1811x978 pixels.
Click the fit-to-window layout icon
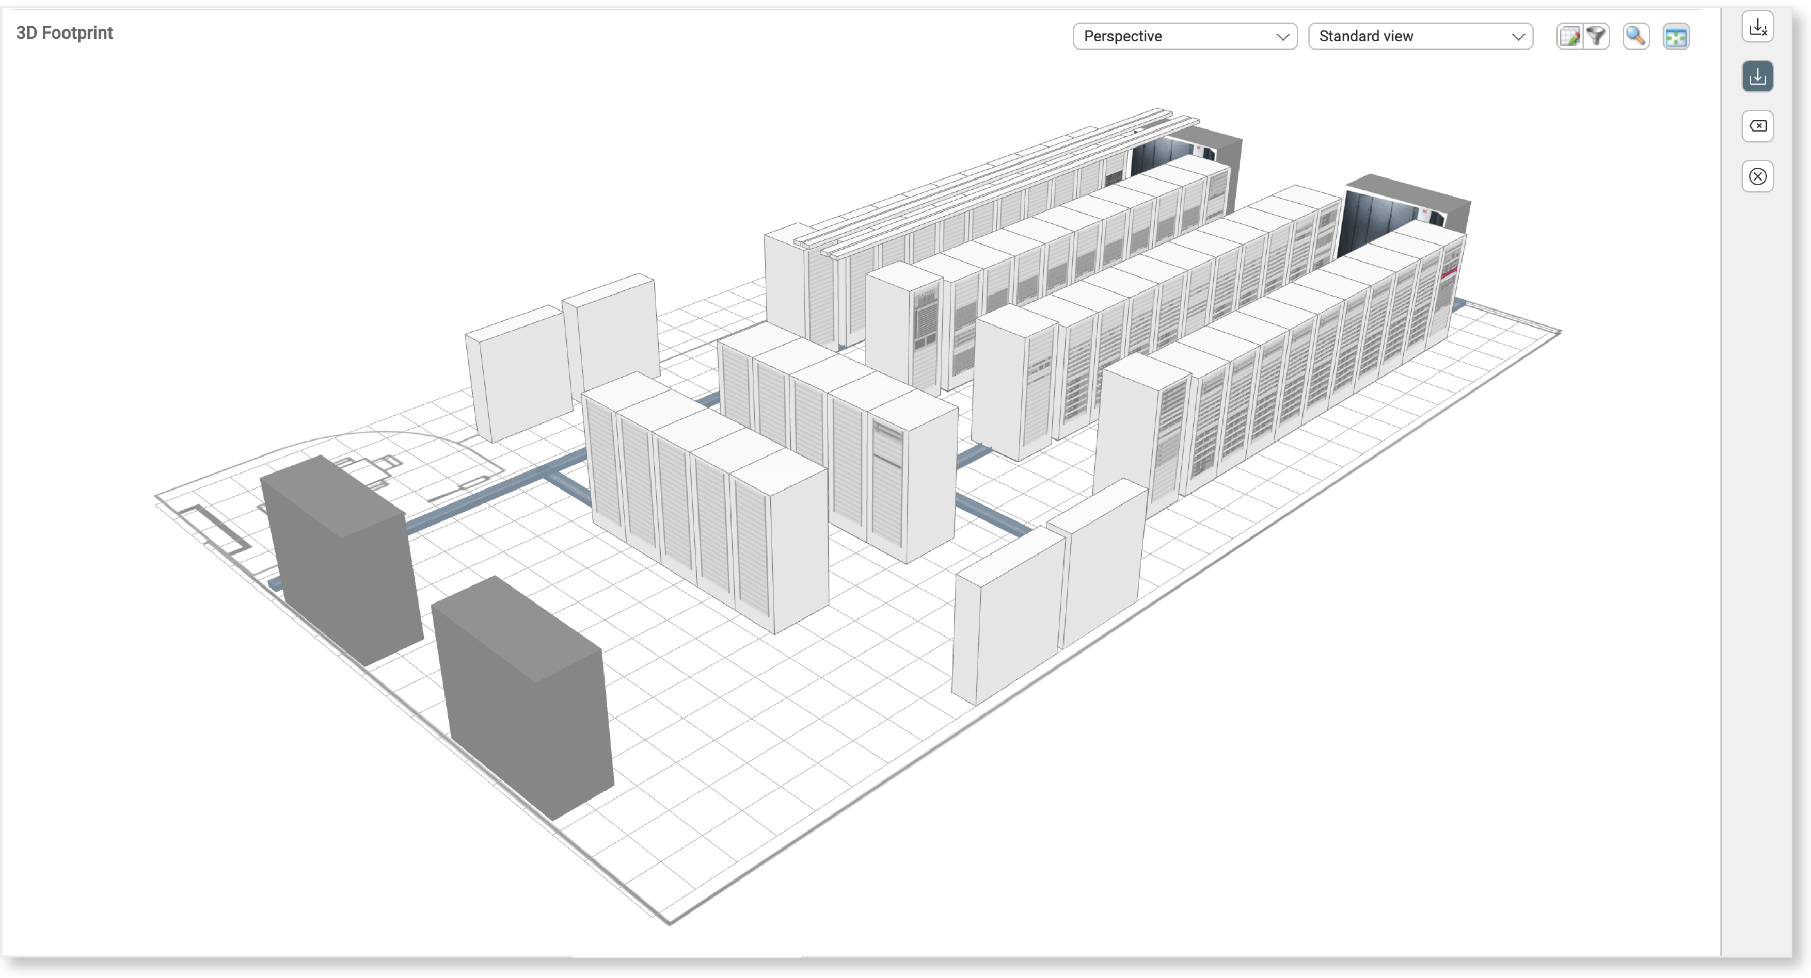point(1677,36)
